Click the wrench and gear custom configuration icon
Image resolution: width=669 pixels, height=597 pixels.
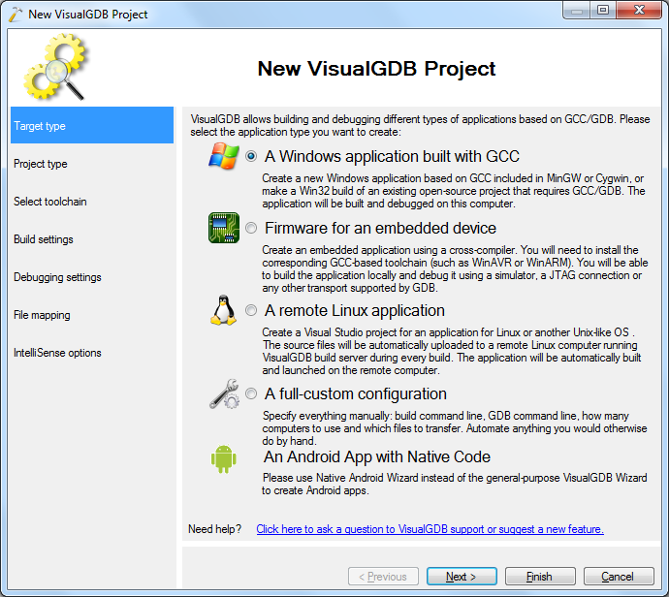coord(224,393)
